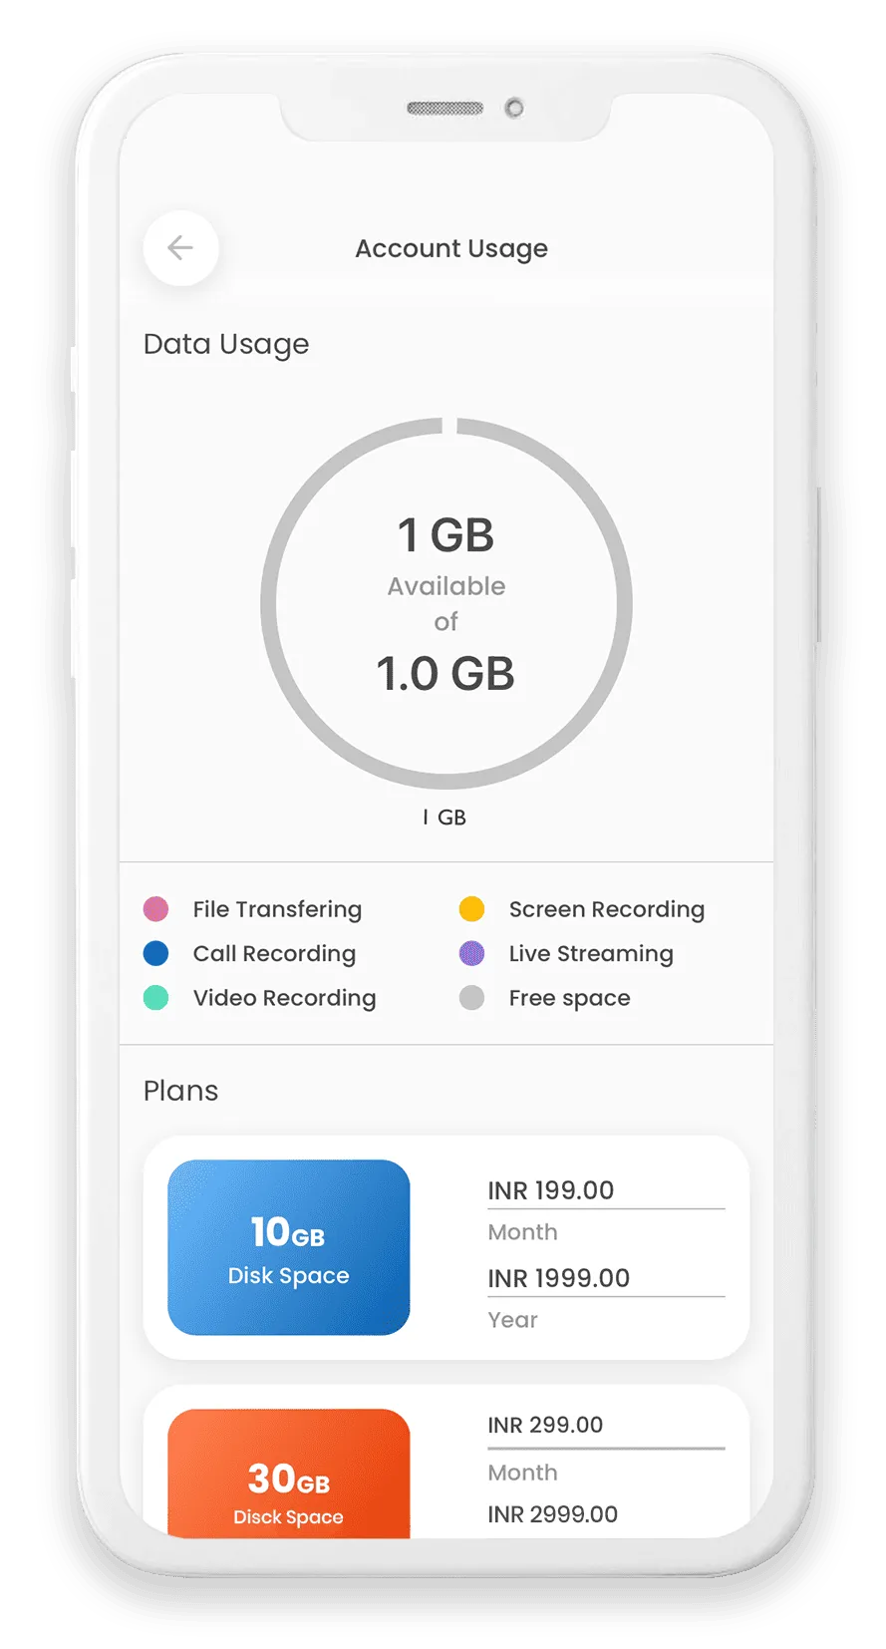Select the gray Free space dot
This screenshot has height=1649, width=886.
(472, 998)
